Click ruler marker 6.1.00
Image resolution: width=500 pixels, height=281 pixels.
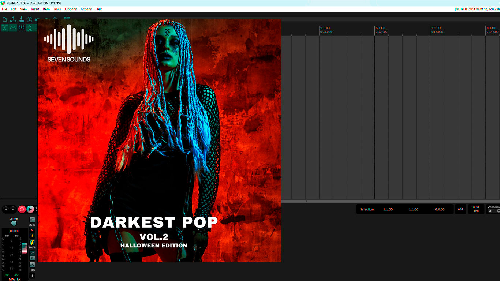[x=380, y=28]
